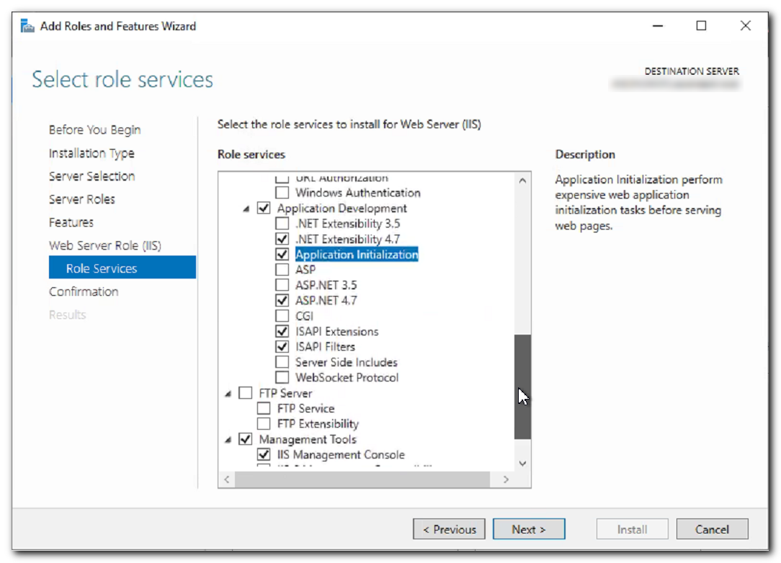The width and height of the screenshot is (781, 563).
Task: Click the horizontal scrollbar thumb
Action: point(362,479)
